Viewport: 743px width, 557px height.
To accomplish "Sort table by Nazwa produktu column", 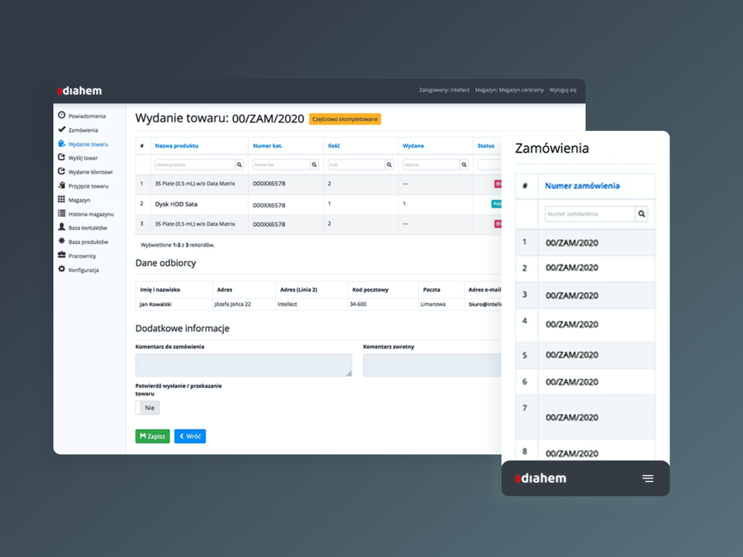I will coord(176,146).
